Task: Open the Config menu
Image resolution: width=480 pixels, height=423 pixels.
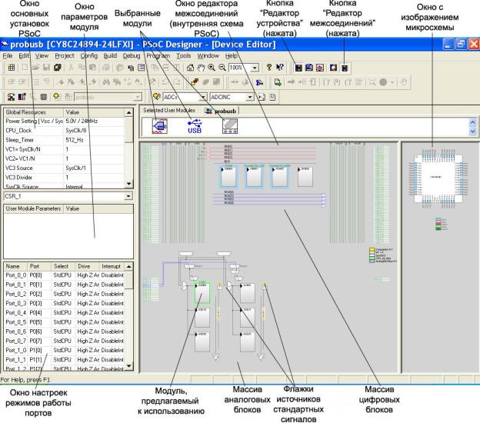Action: point(89,55)
